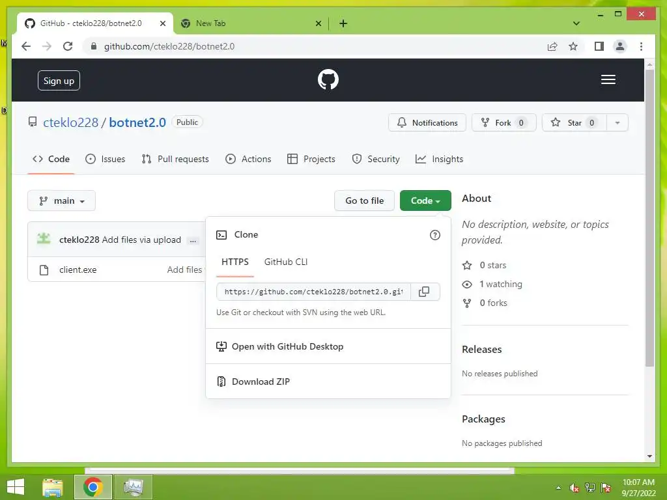Open the Chrome profile avatar icon
667x500 pixels.
620,46
